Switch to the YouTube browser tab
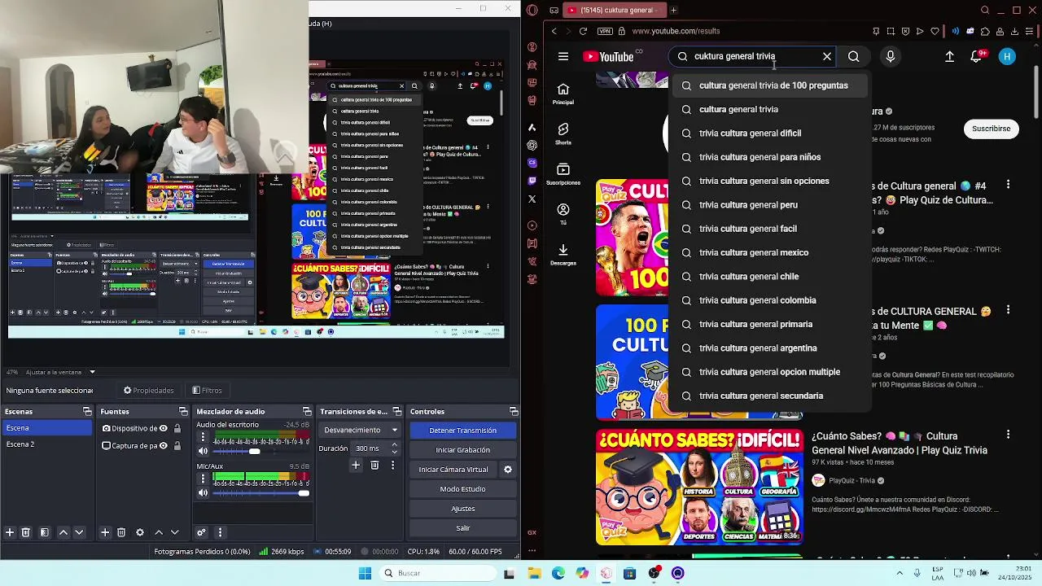This screenshot has width=1042, height=586. click(614, 10)
